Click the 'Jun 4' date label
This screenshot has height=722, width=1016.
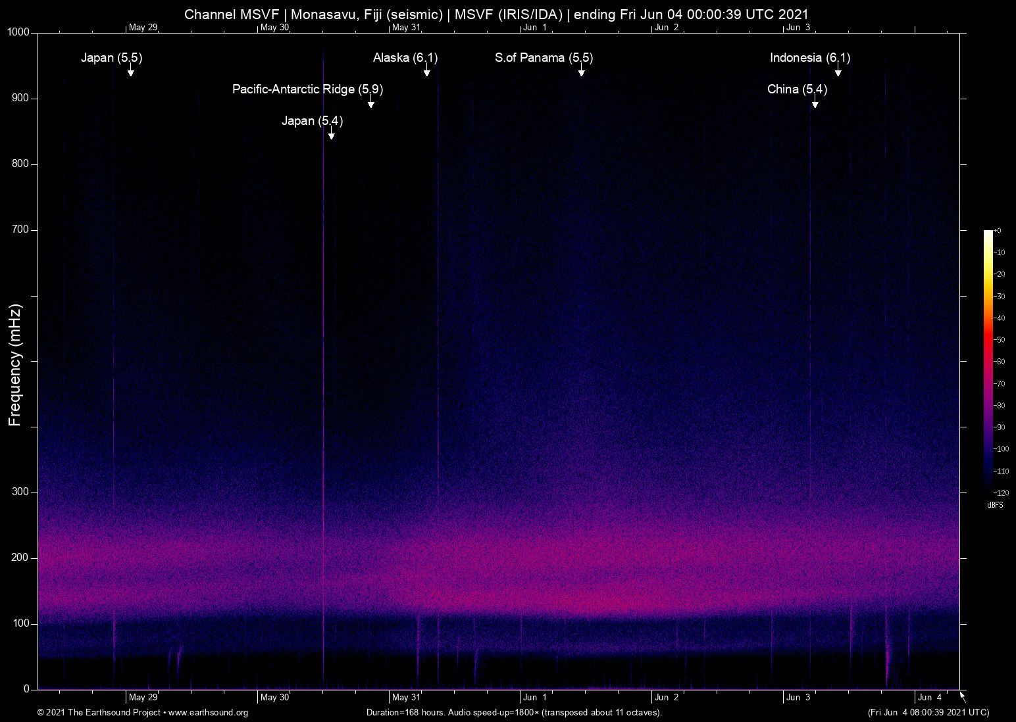pos(930,697)
